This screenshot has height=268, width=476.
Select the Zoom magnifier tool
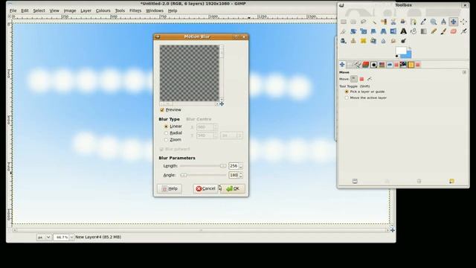[434, 22]
